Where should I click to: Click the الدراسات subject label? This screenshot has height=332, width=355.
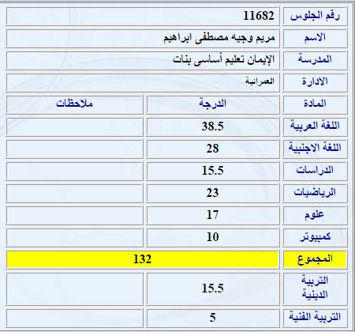point(315,170)
